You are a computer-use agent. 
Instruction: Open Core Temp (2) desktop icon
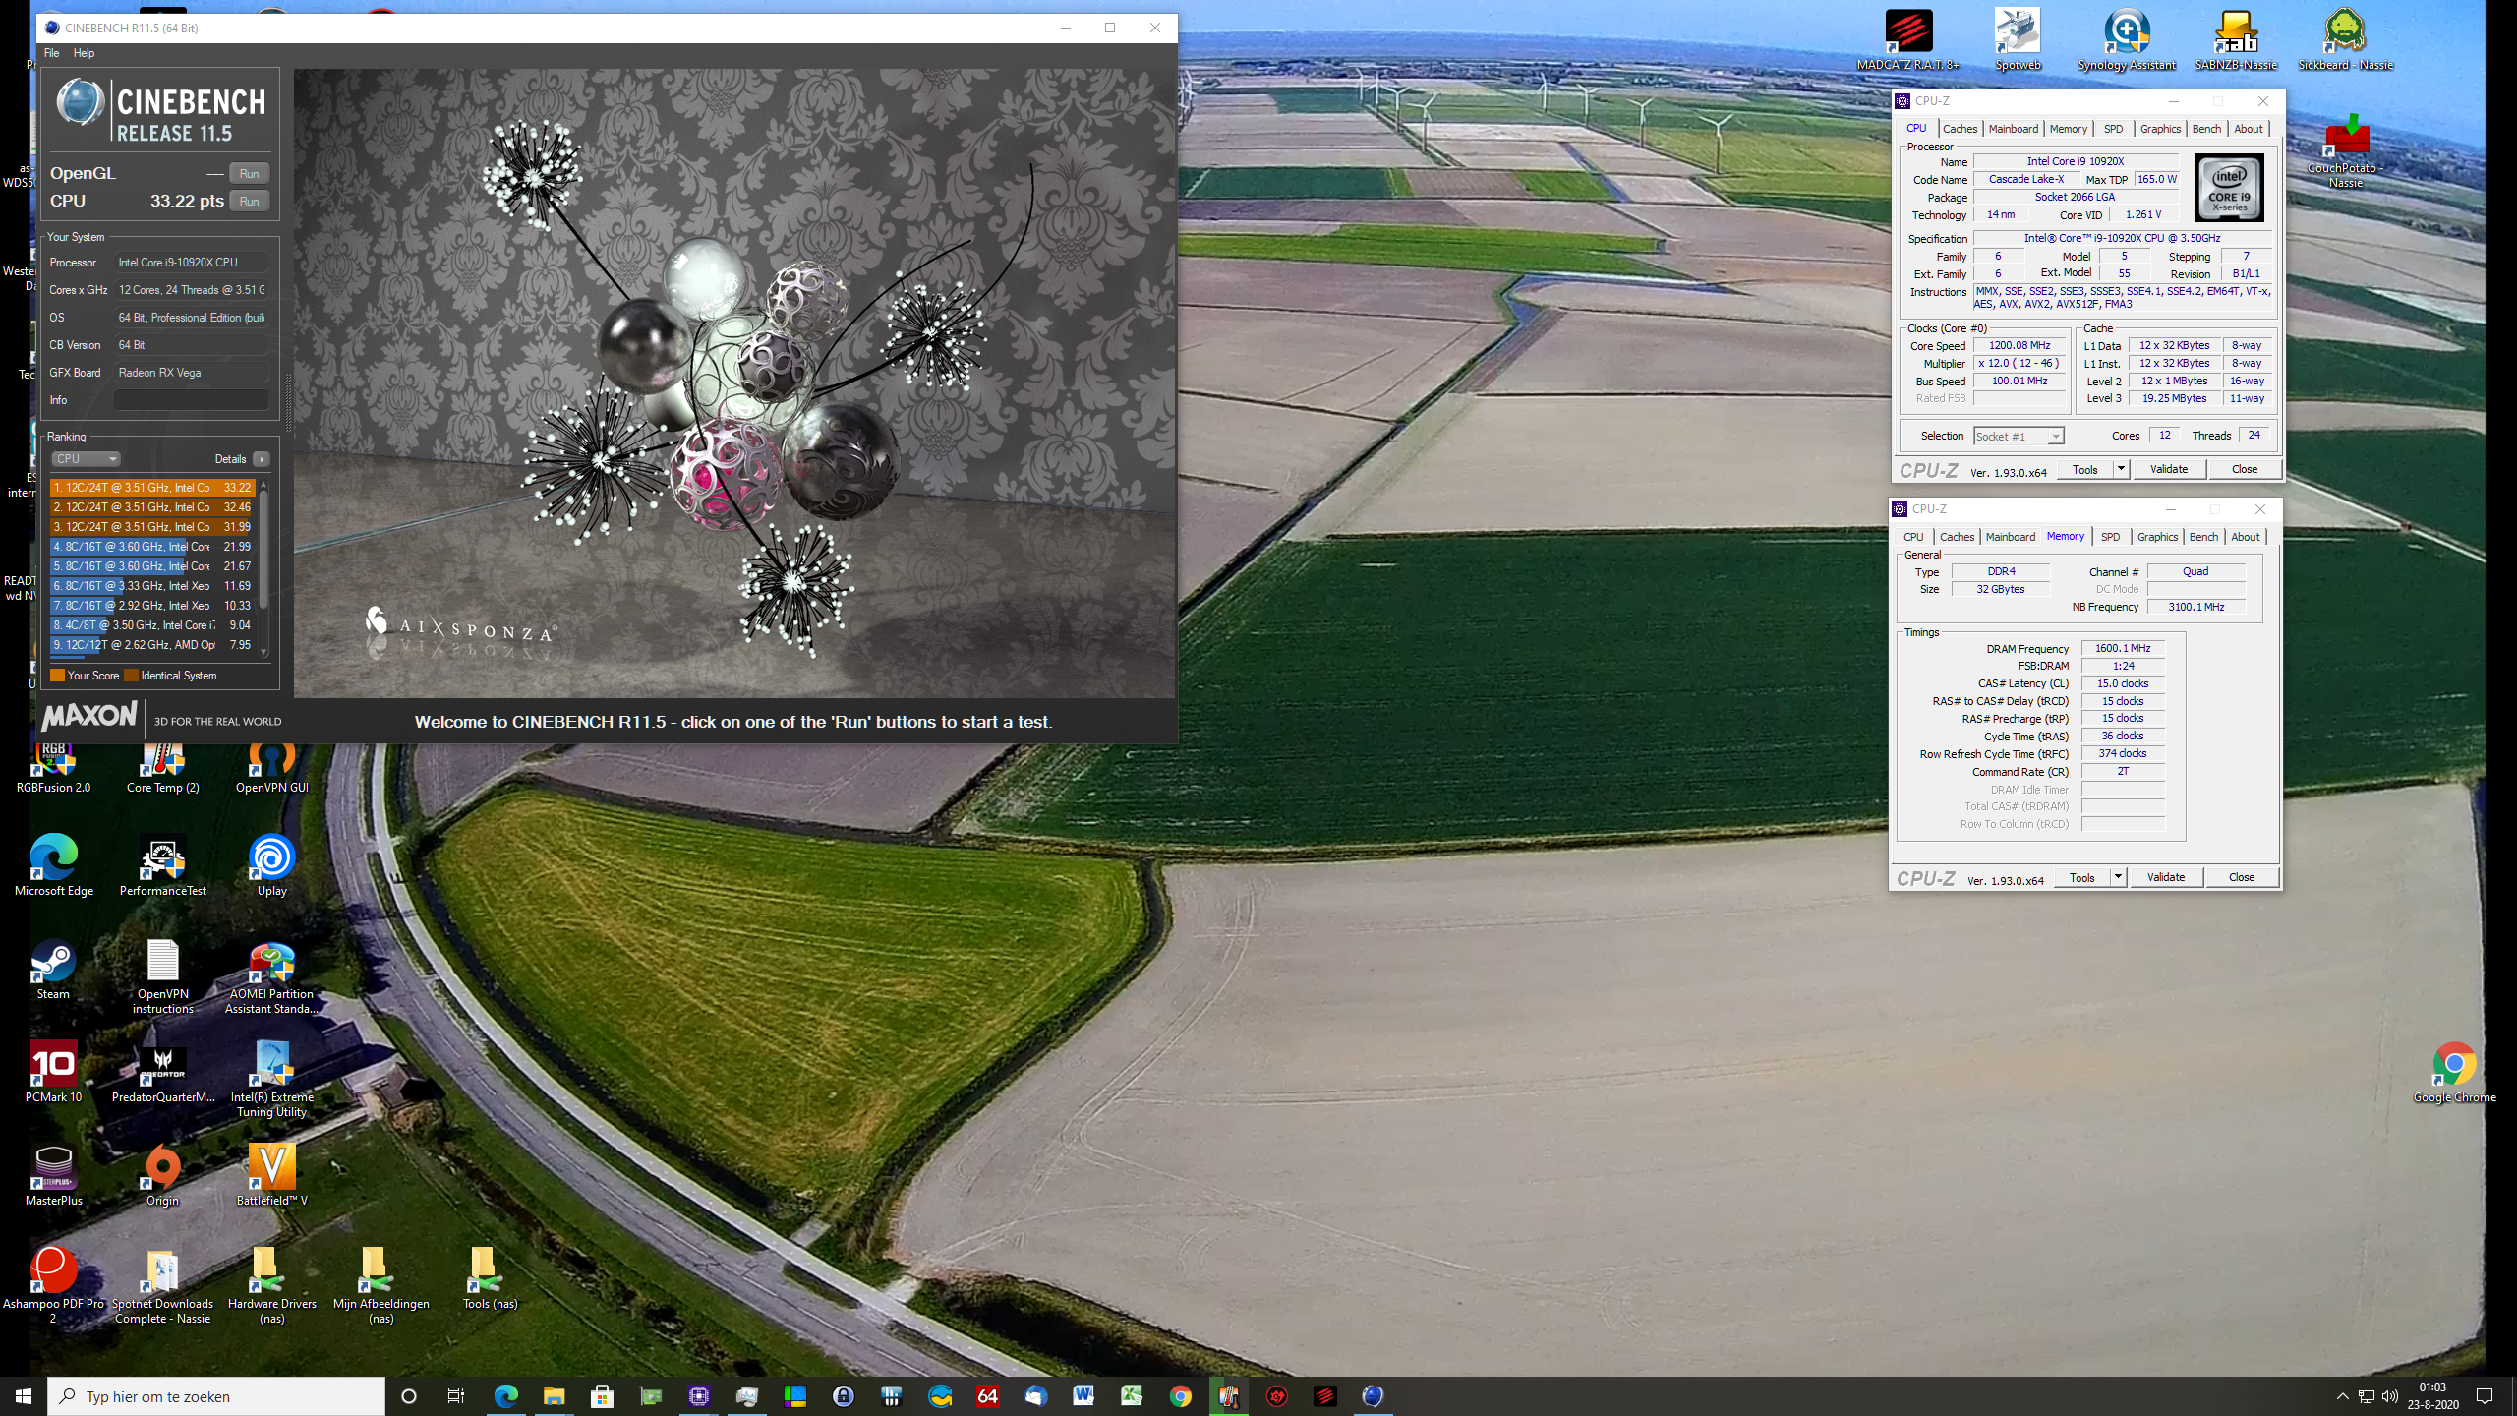[x=162, y=767]
